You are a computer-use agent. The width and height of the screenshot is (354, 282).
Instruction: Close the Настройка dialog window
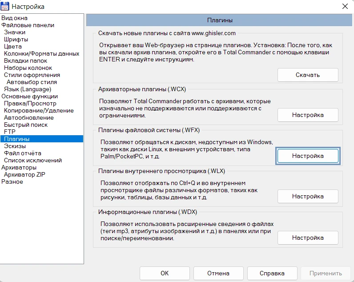click(x=344, y=6)
